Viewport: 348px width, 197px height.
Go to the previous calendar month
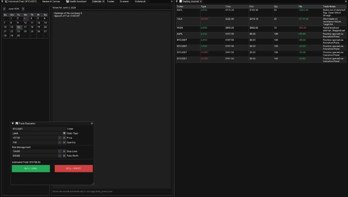pos(4,9)
